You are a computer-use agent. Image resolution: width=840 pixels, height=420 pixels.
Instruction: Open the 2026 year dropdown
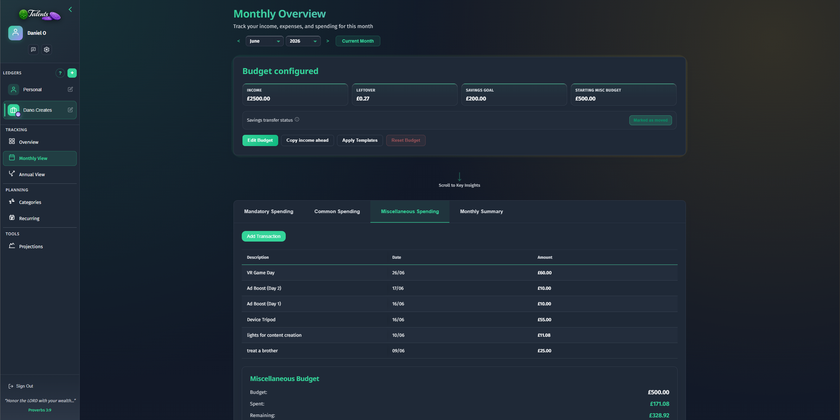tap(303, 41)
